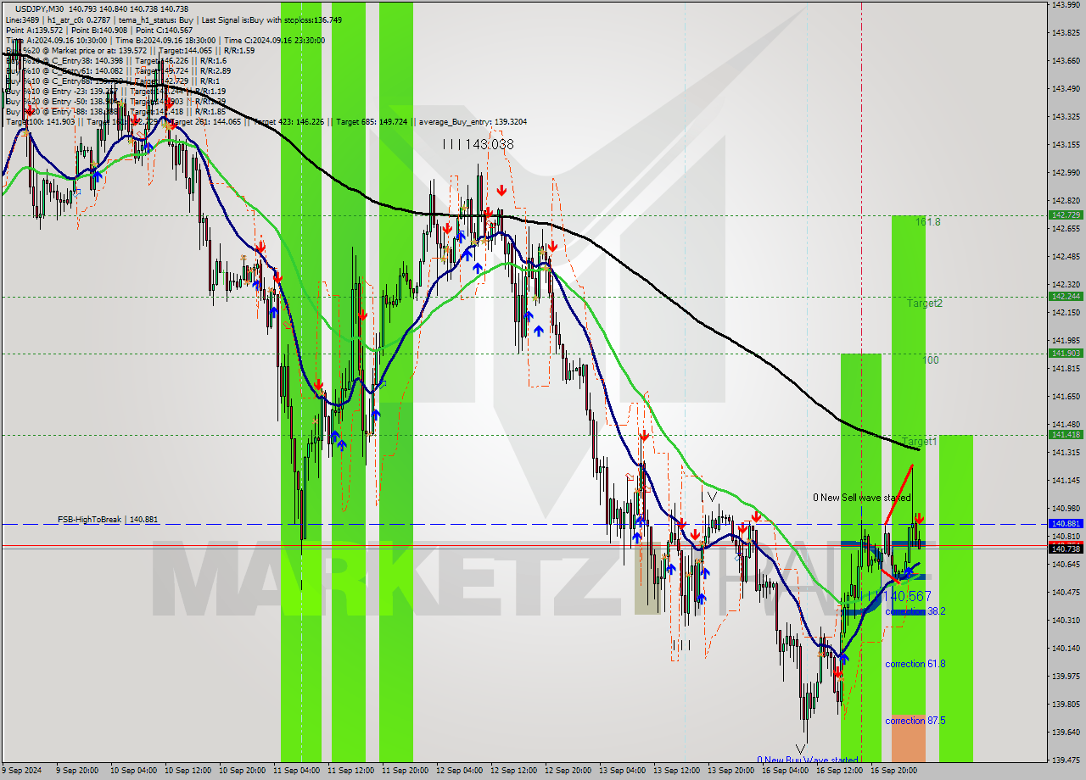The width and height of the screenshot is (1086, 780).
Task: Click the 'correction 61.8' level label
Action: tap(915, 664)
